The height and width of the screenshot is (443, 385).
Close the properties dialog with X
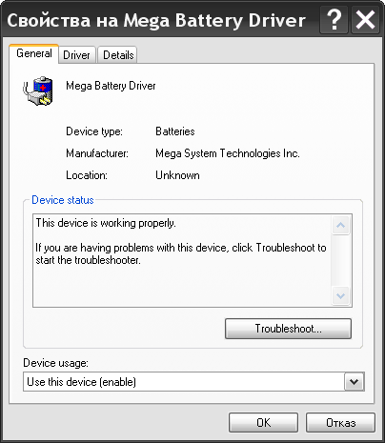coord(365,20)
